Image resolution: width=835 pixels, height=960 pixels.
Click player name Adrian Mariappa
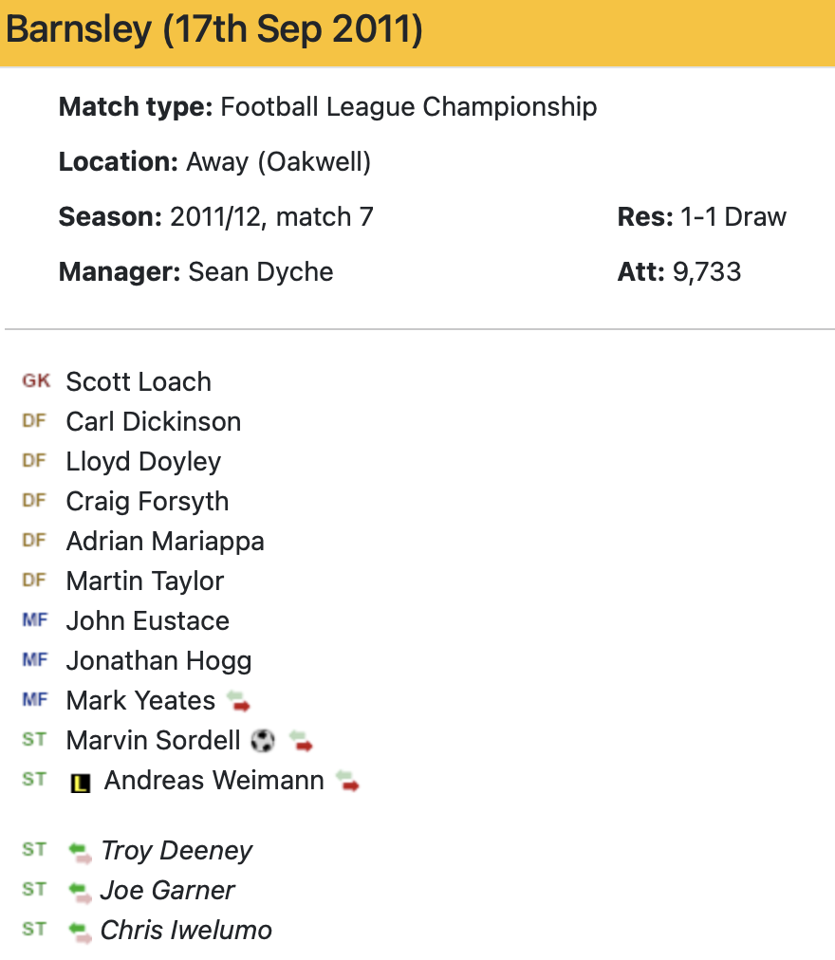[165, 542]
